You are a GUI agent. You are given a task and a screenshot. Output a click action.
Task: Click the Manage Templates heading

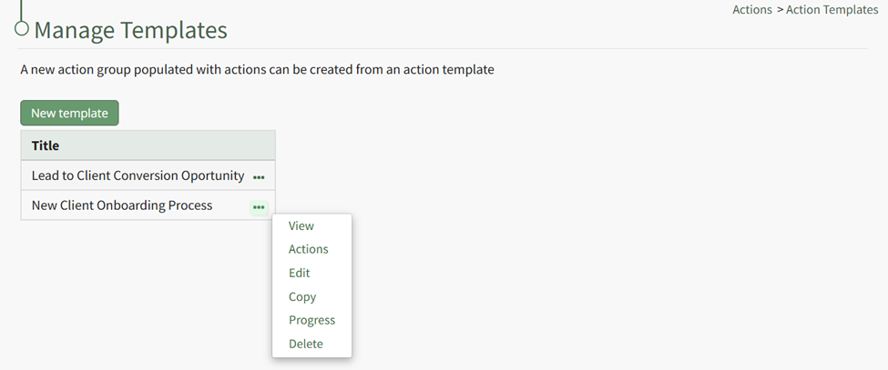[130, 30]
